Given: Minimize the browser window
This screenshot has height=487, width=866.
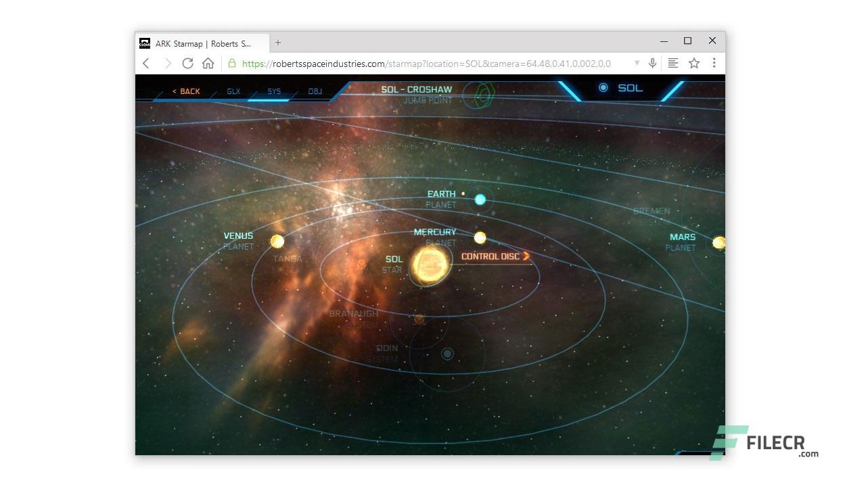Looking at the screenshot, I should coord(664,41).
